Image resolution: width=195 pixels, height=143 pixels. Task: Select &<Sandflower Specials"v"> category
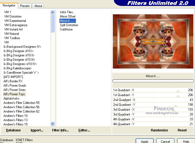21,73
